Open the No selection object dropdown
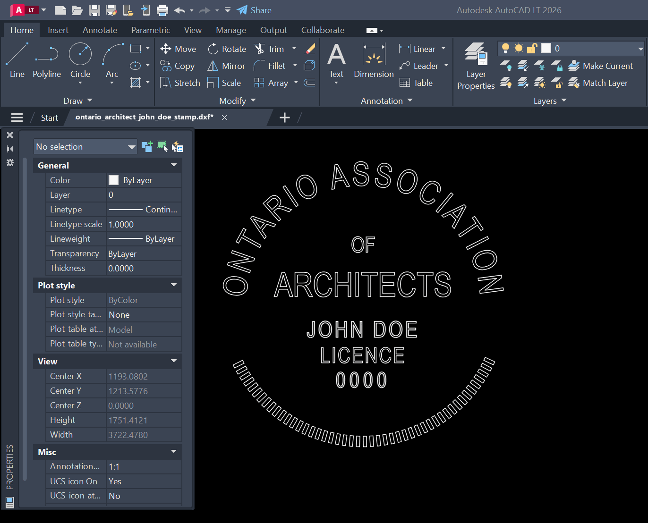 click(x=85, y=146)
